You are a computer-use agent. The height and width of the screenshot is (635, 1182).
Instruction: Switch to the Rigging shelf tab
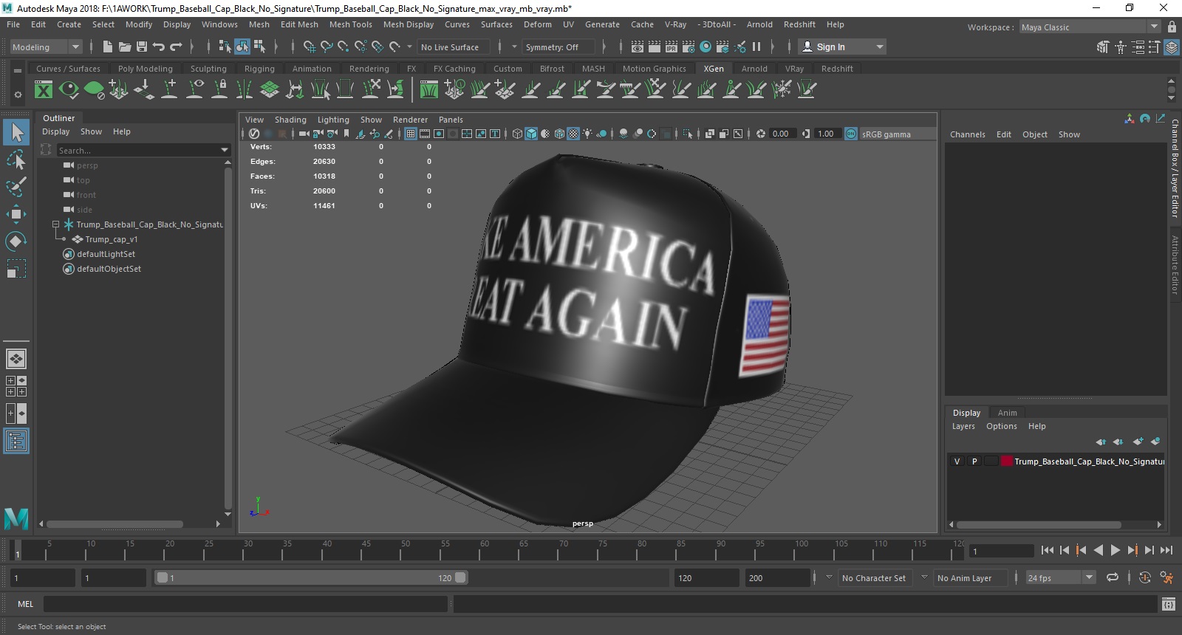point(259,69)
